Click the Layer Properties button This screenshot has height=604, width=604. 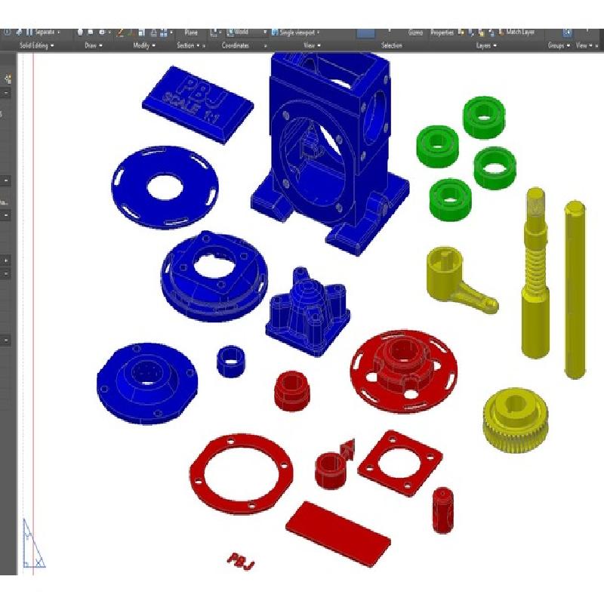(x=442, y=32)
